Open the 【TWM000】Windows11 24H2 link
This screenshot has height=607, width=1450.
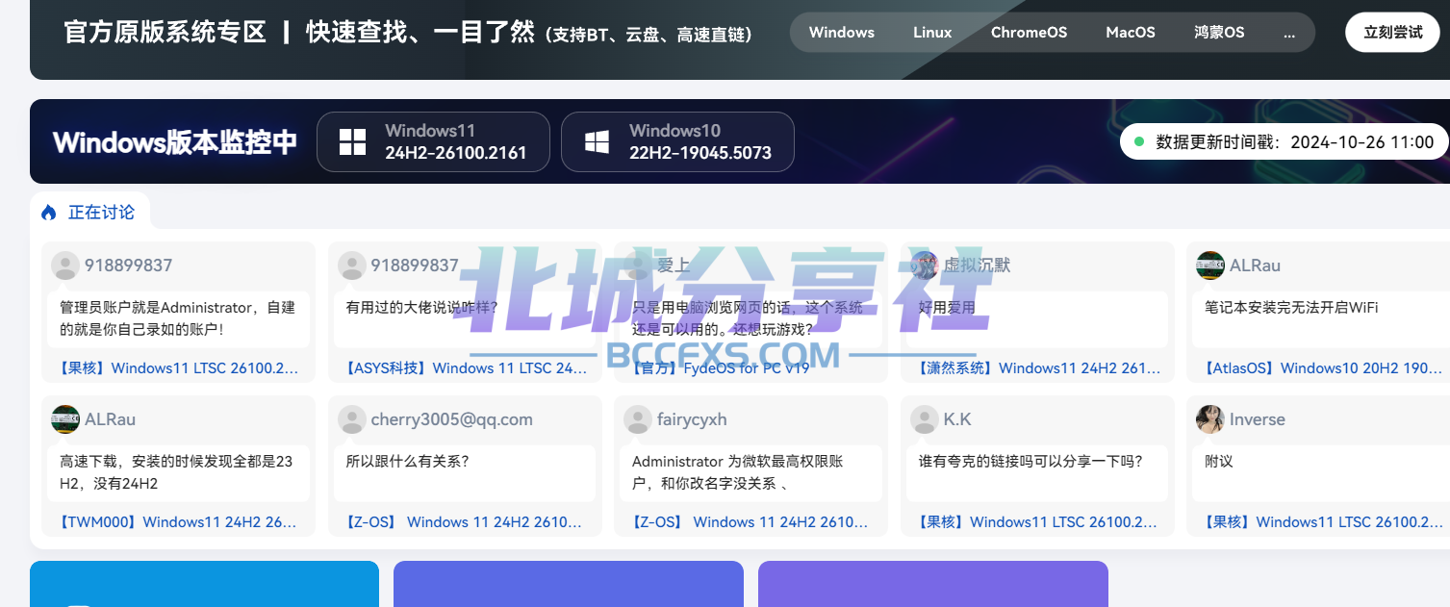[179, 522]
